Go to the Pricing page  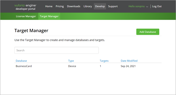pos(60,6)
